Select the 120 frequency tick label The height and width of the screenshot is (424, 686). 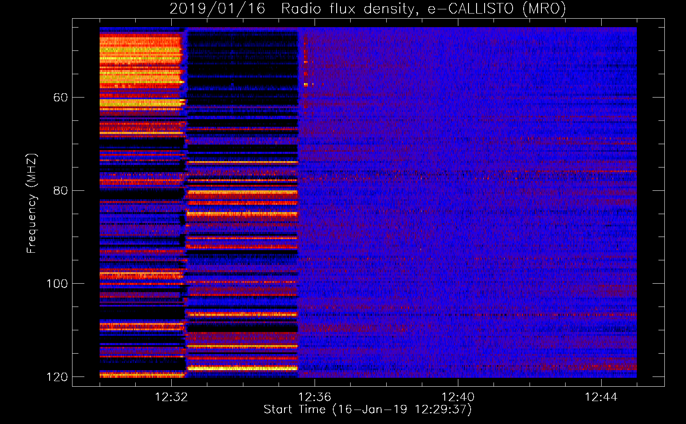pos(57,377)
